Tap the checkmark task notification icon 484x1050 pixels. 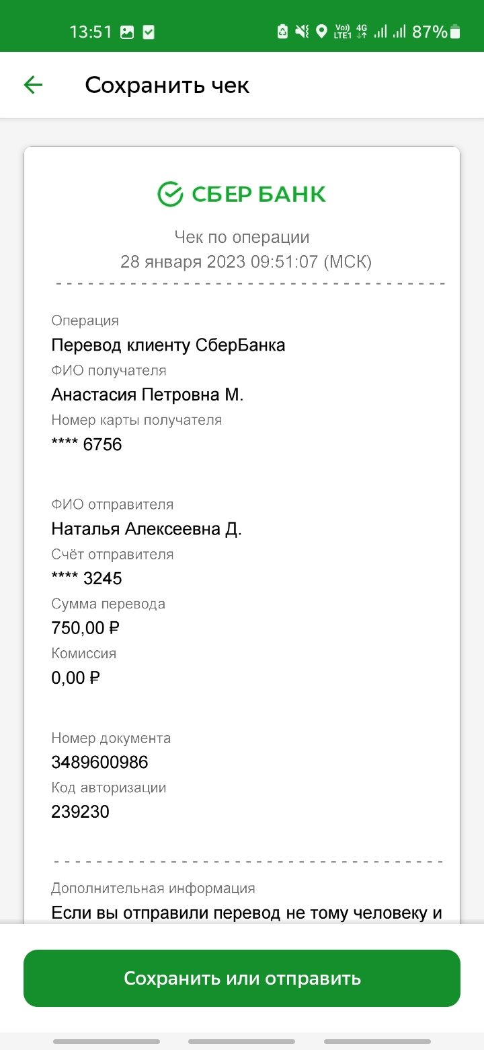click(149, 32)
